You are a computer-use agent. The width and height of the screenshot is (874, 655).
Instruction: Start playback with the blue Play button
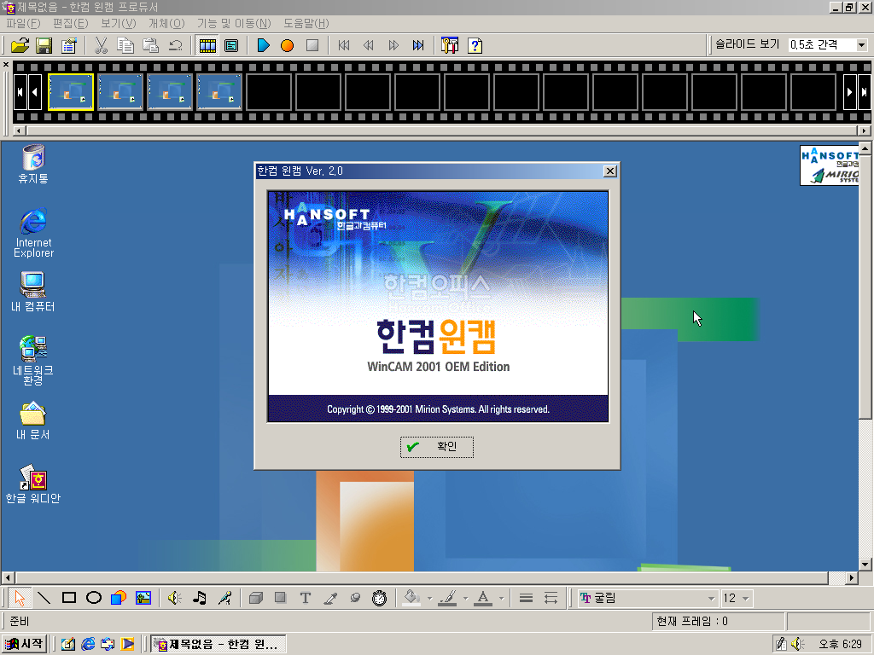tap(263, 45)
